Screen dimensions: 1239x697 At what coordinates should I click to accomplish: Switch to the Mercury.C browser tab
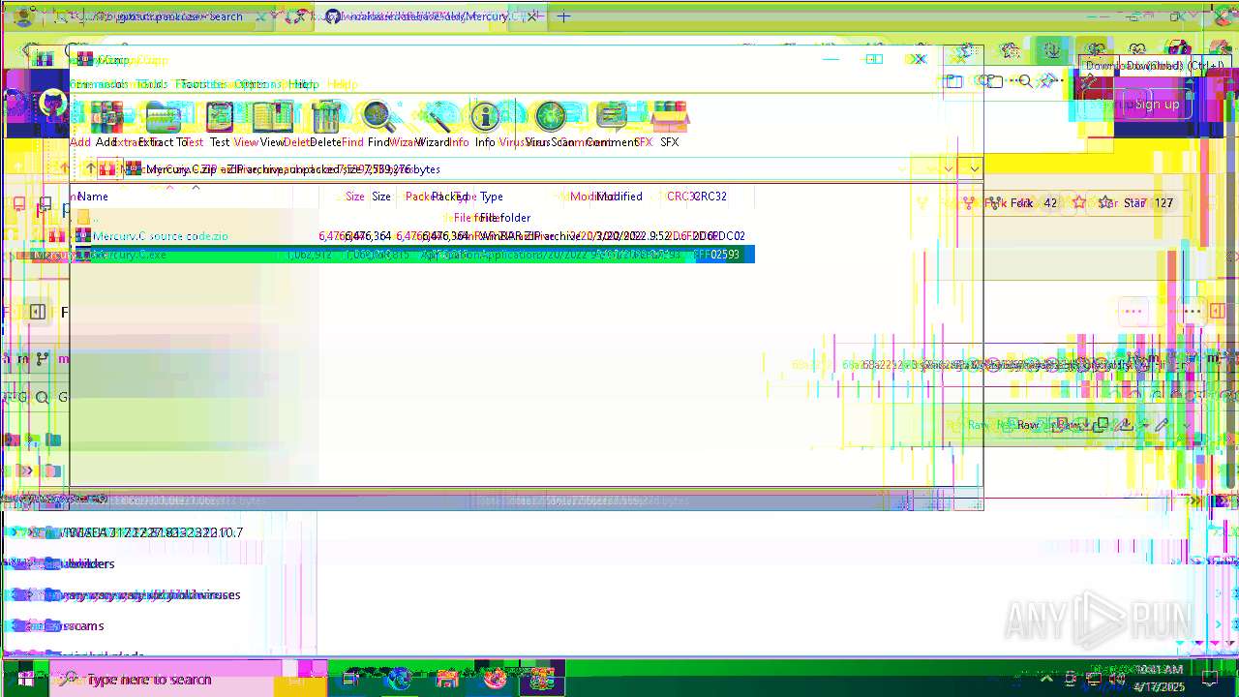click(431, 16)
